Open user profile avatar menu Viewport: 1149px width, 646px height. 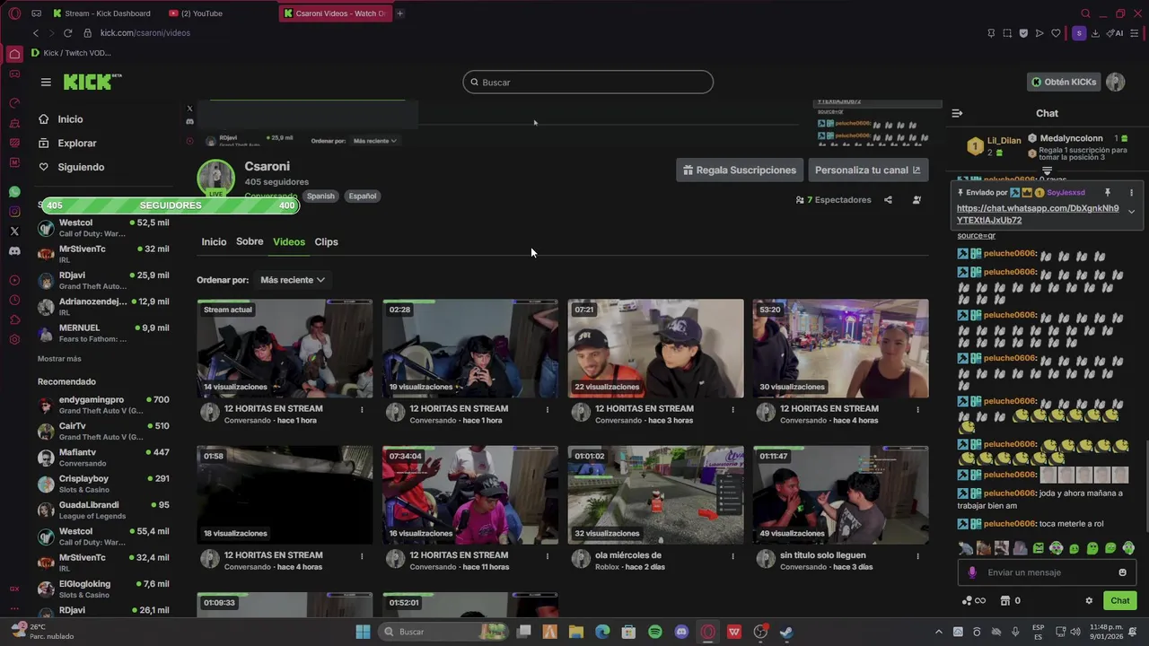(1115, 82)
